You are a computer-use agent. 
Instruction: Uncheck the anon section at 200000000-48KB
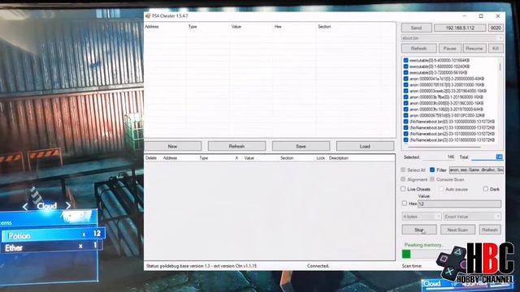point(405,79)
